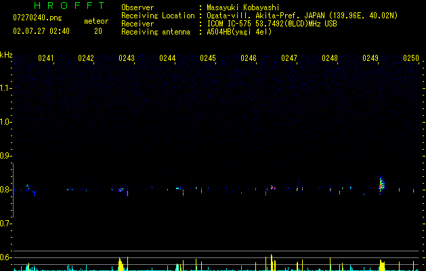Click the 0247 time marker
426x271 pixels.
click(289, 58)
